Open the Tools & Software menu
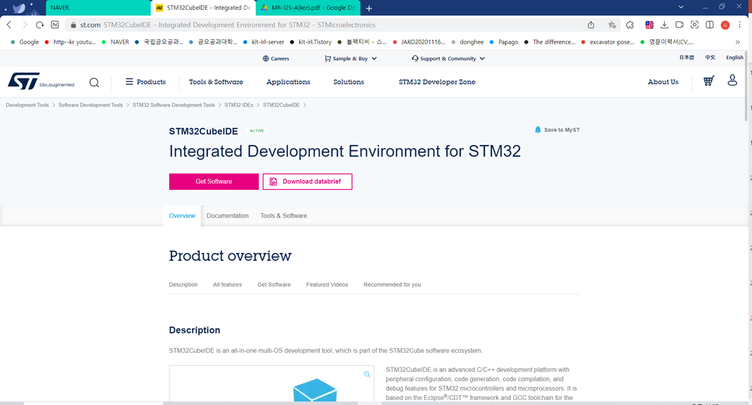This screenshot has height=405, width=752. tap(216, 82)
